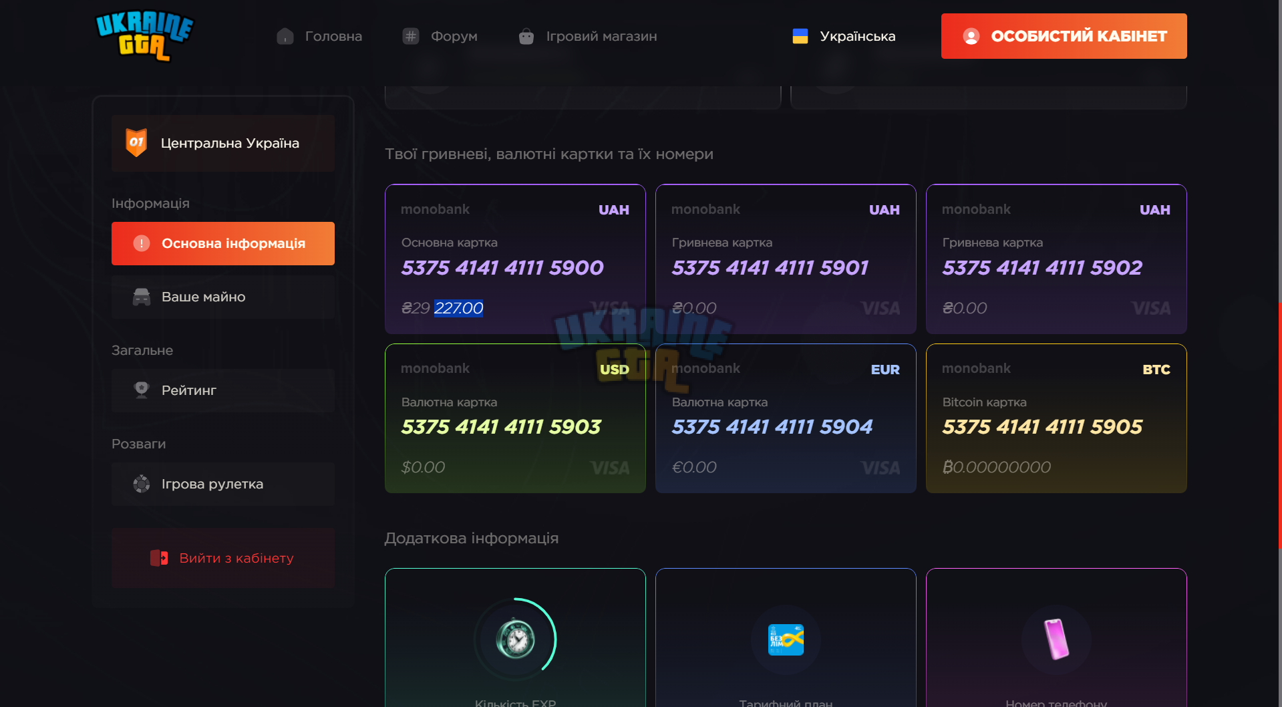The height and width of the screenshot is (707, 1282).
Task: Click the Додаткова інформація heading
Action: click(472, 539)
